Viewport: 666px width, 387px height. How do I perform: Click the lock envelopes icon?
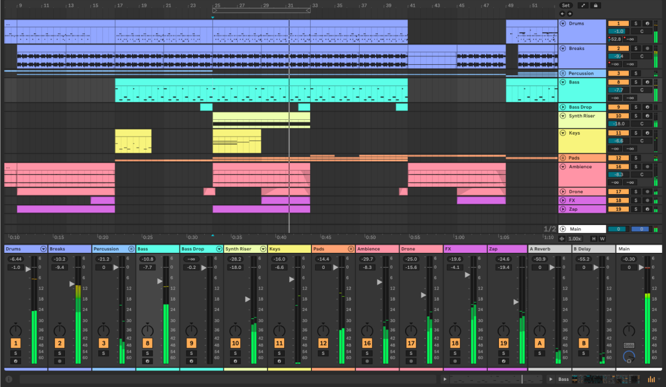point(596,5)
